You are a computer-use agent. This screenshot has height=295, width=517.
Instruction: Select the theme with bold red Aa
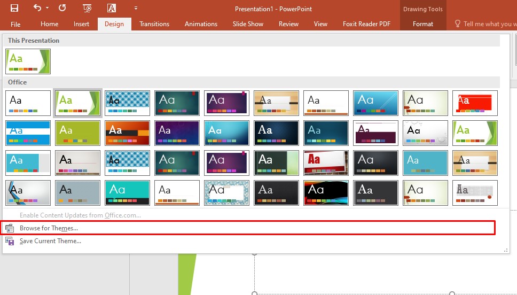[326, 163]
